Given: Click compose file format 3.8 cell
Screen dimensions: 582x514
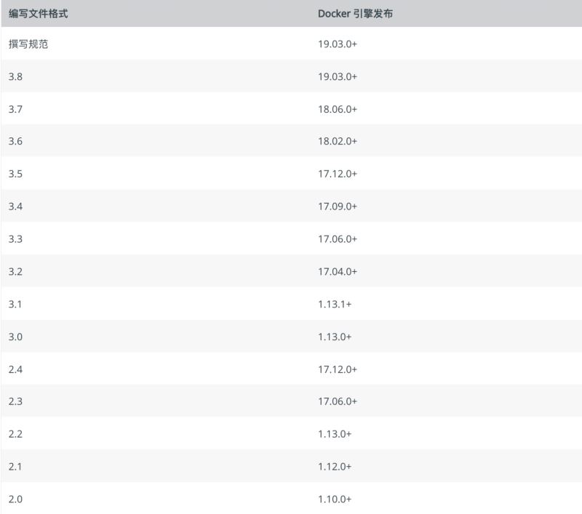Looking at the screenshot, I should coord(15,76).
